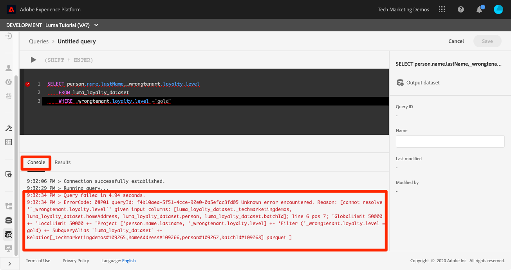This screenshot has height=270, width=511.
Task: Click 'Connection successfully established' console line
Action: click(96, 181)
